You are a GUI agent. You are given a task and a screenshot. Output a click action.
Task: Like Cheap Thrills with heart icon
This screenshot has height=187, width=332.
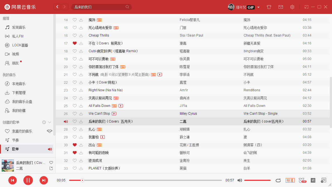tap(74, 35)
